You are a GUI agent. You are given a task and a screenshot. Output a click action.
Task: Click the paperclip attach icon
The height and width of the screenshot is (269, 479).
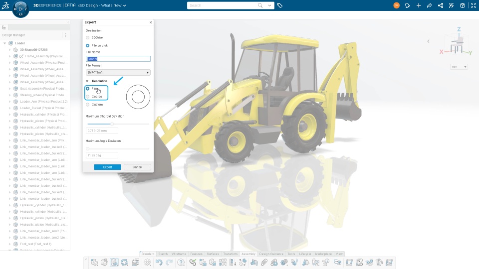[x=264, y=263]
